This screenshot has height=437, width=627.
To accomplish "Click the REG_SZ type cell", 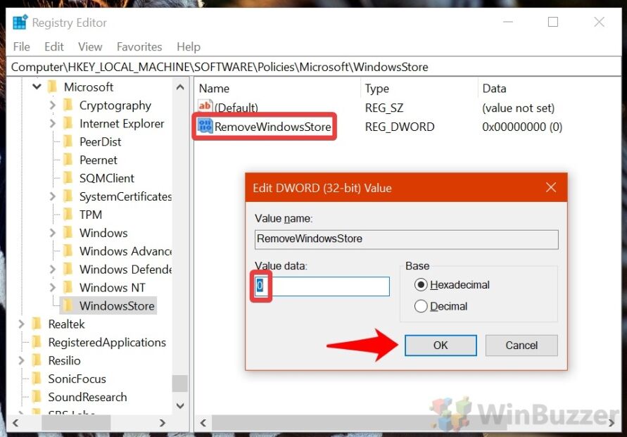I will [384, 108].
